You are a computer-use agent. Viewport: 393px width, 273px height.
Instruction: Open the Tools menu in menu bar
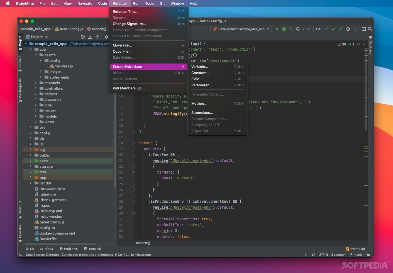click(150, 3)
